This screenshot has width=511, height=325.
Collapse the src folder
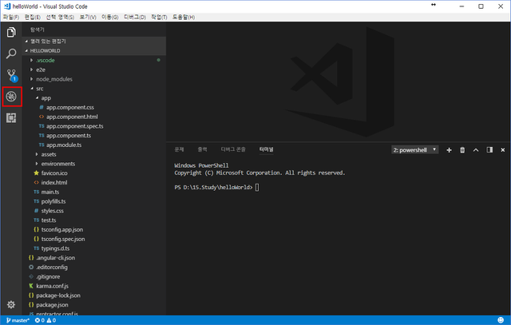40,89
